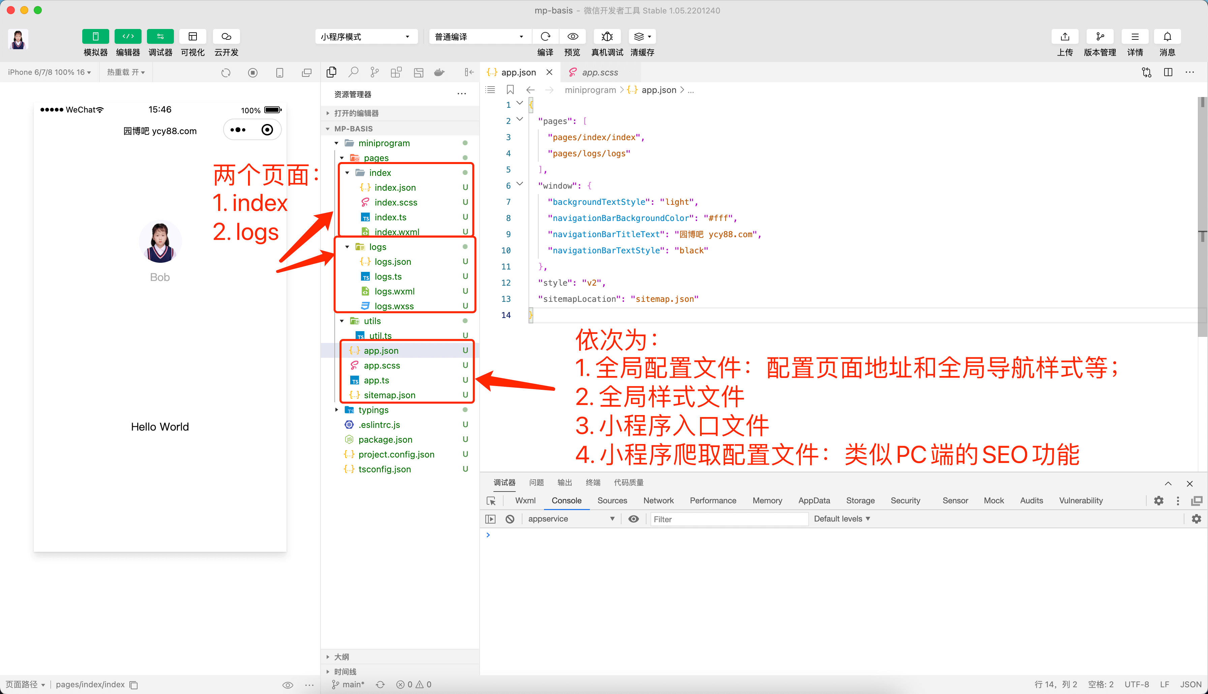
Task: Open the Docker whale icon in sidebar
Action: pos(440,72)
